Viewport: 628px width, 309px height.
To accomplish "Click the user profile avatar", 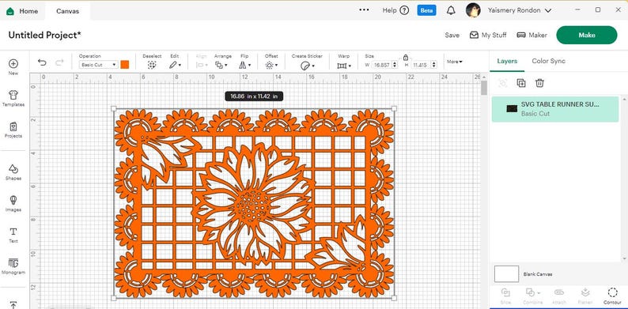I will click(473, 10).
